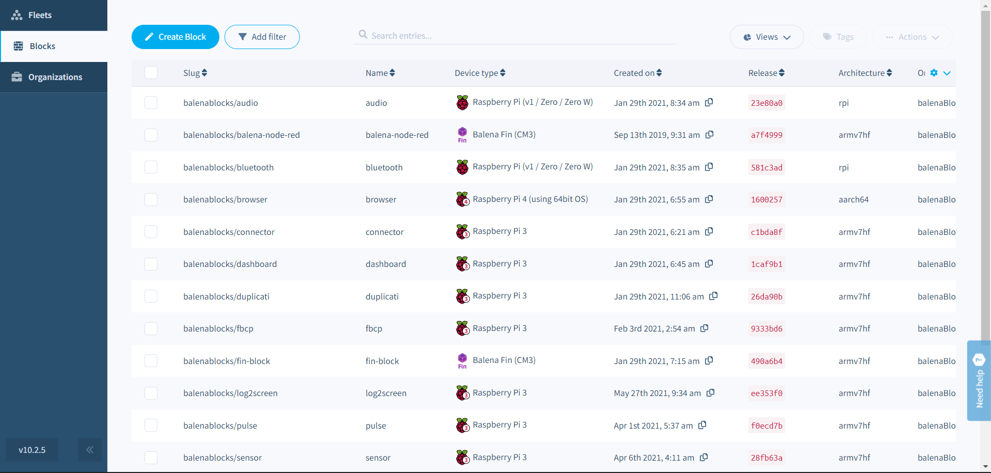This screenshot has width=991, height=473.
Task: Click the pencil icon on Create Block
Action: (149, 36)
